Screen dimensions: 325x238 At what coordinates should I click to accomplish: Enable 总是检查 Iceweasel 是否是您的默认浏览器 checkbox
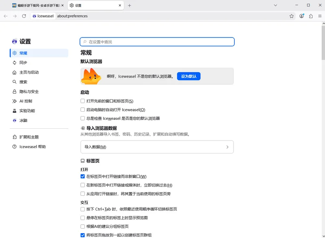[82, 118]
